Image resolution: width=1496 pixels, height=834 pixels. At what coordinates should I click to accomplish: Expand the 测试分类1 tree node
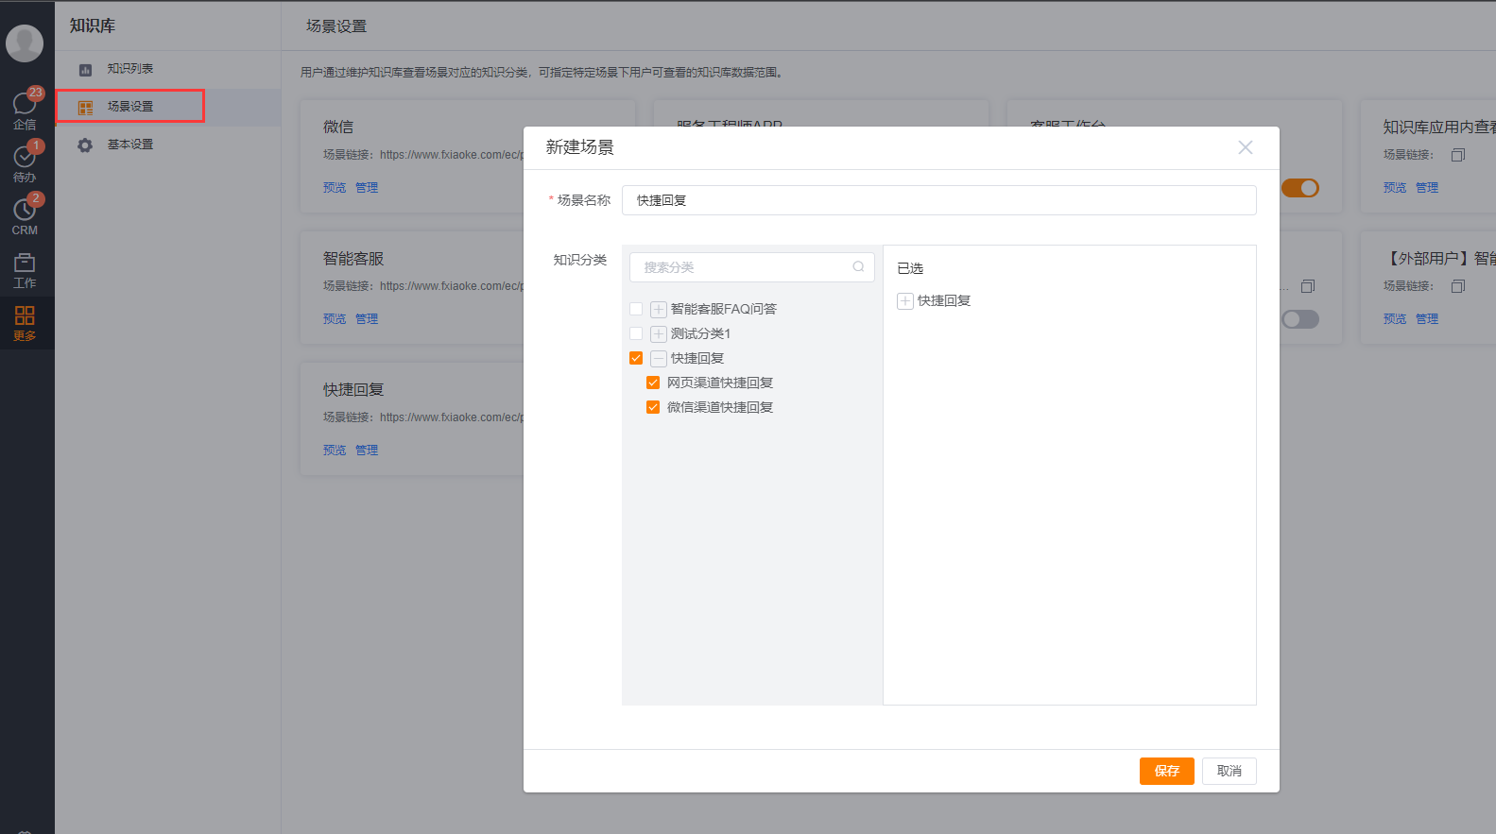[659, 333]
